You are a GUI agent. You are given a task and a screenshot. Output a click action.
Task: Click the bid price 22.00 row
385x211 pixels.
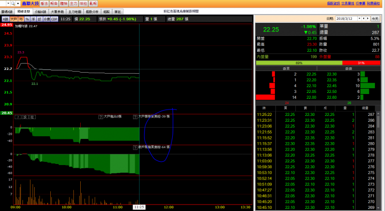(311, 97)
